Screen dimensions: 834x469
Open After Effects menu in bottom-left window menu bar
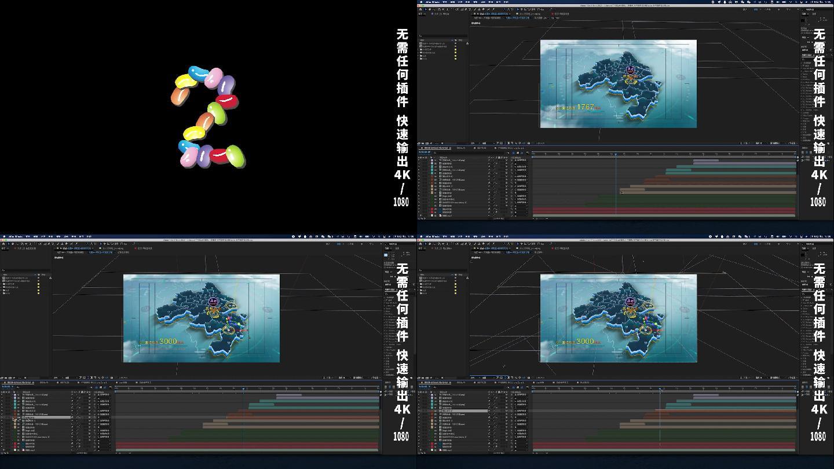(16, 236)
